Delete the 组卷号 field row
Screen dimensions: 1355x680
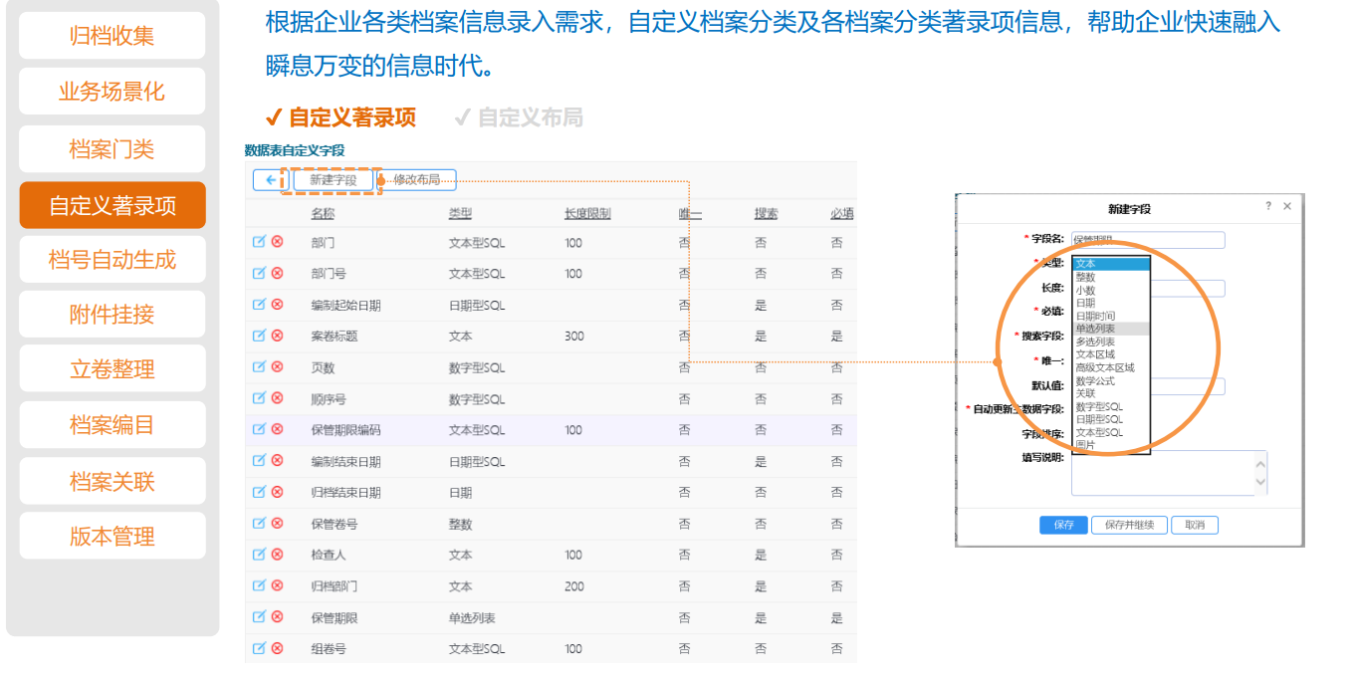tap(277, 648)
